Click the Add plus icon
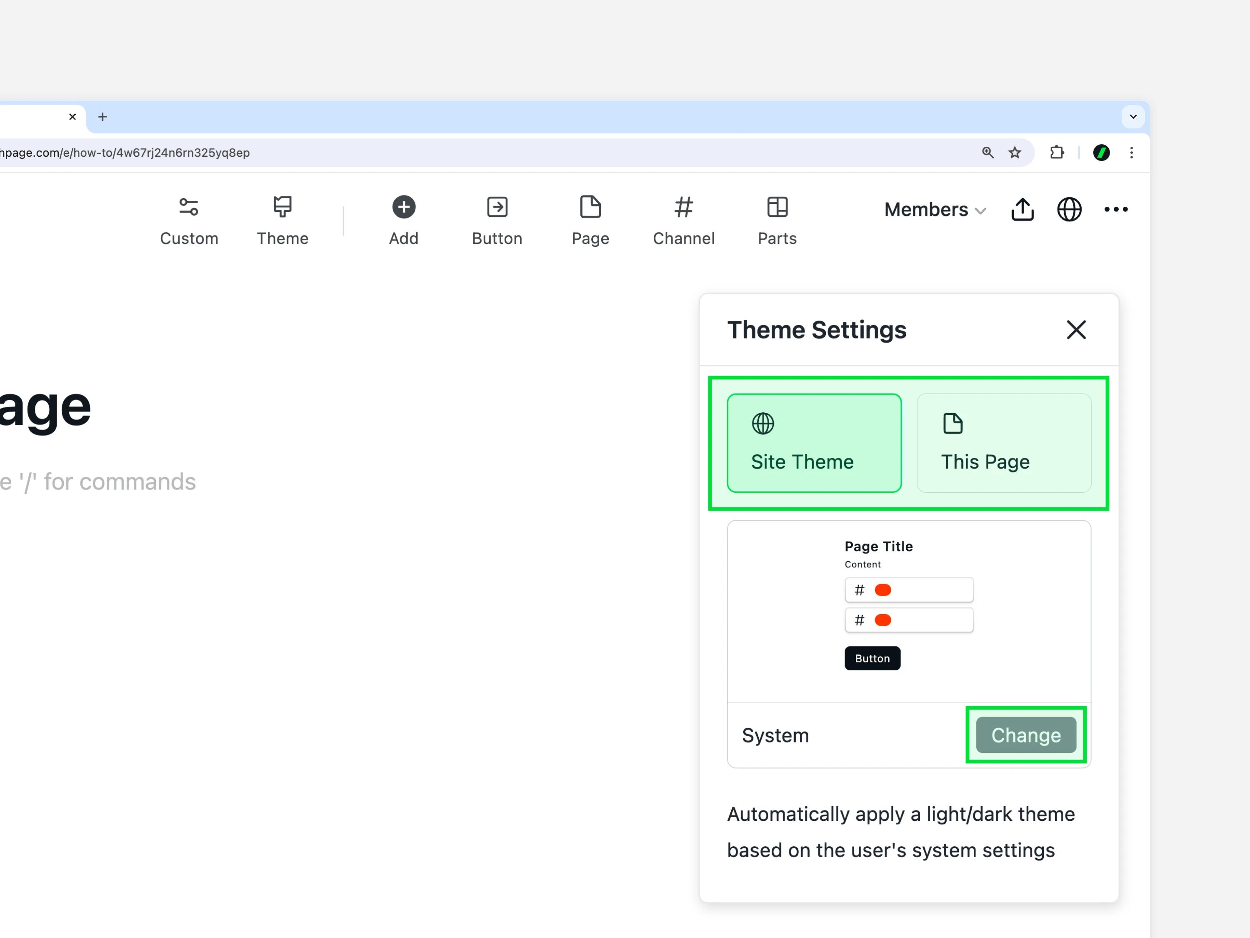 click(403, 207)
